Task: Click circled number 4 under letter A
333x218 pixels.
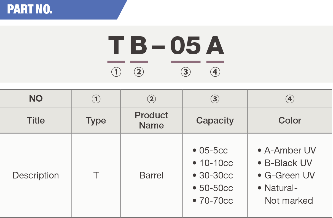Action: (x=215, y=72)
